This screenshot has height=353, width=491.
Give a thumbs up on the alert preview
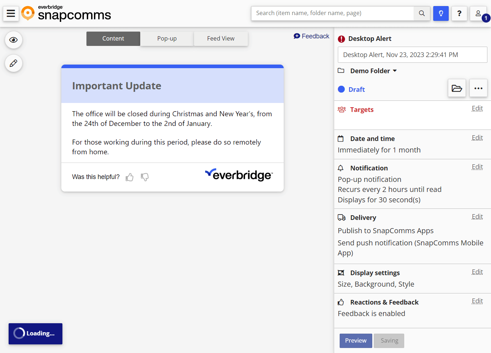coord(129,177)
